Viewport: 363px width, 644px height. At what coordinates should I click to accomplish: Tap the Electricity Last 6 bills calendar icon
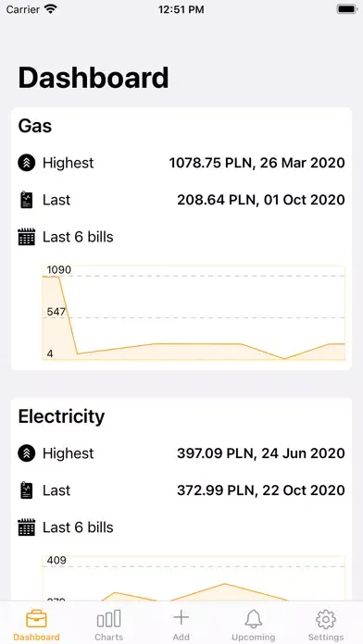(x=27, y=527)
